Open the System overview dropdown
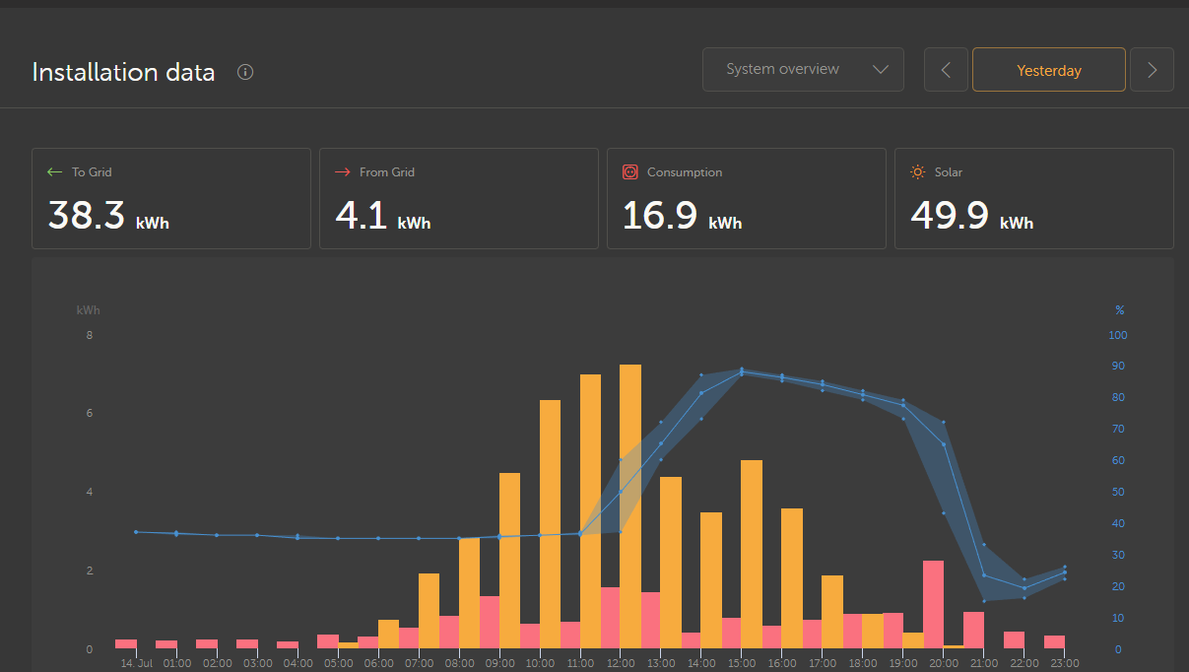 click(803, 69)
